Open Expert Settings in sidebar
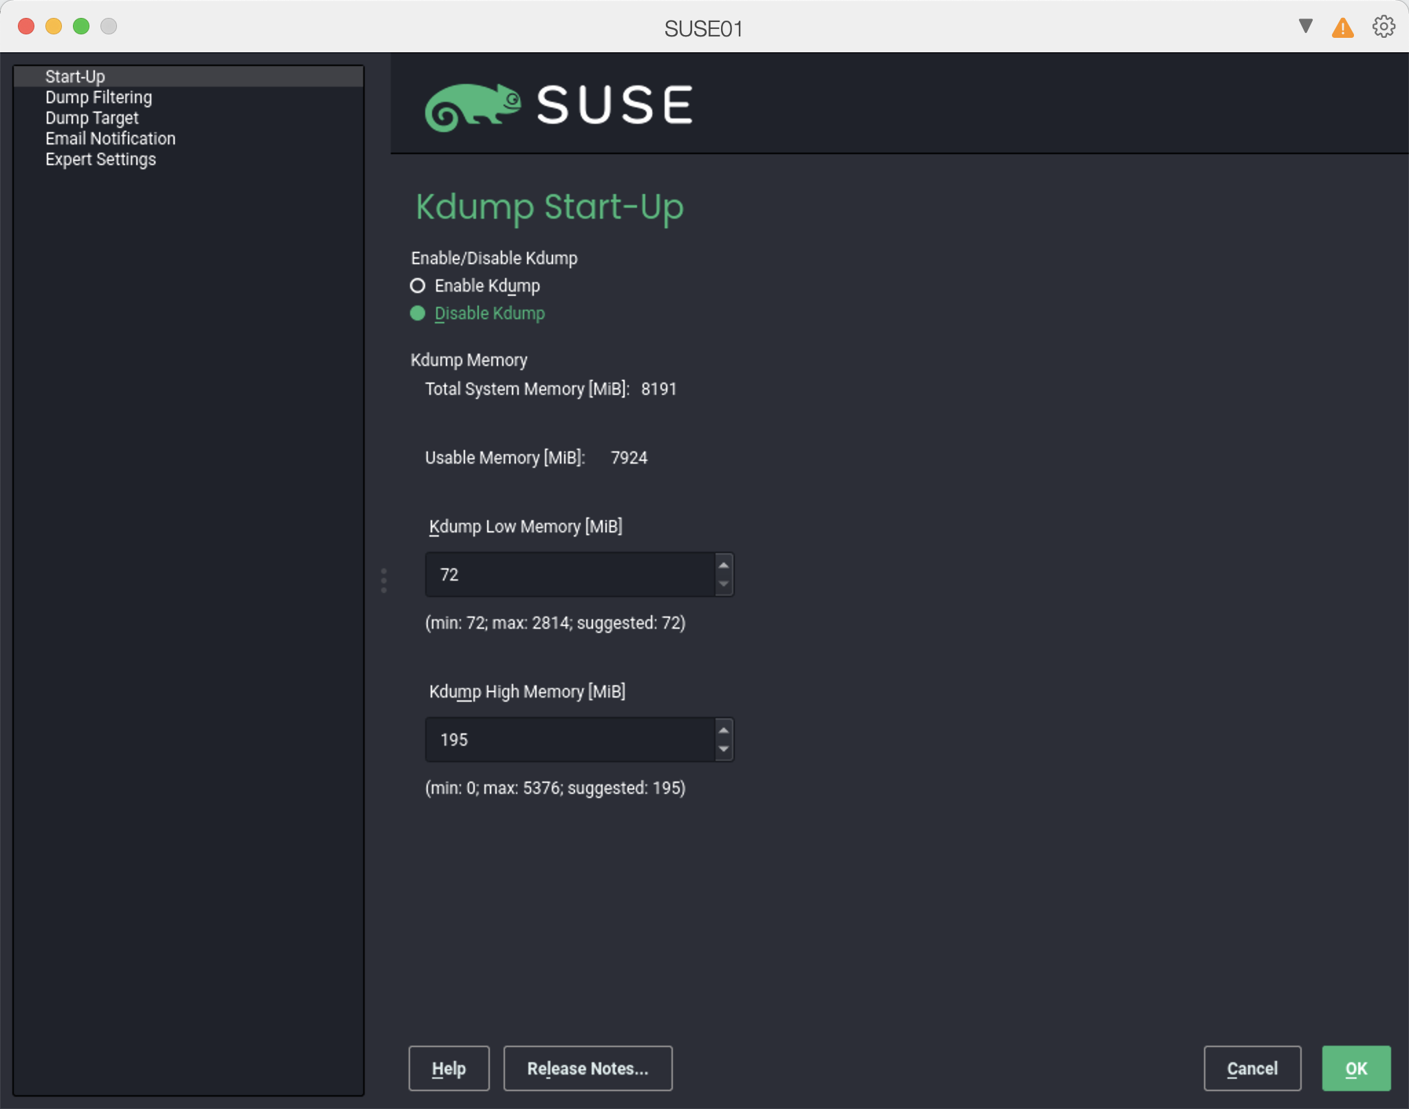 pyautogui.click(x=100, y=160)
